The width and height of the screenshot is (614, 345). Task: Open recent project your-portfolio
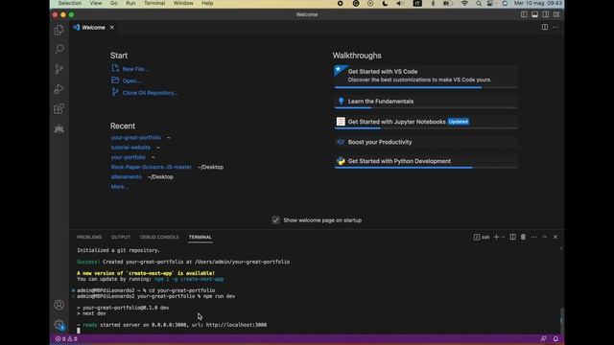(x=128, y=157)
